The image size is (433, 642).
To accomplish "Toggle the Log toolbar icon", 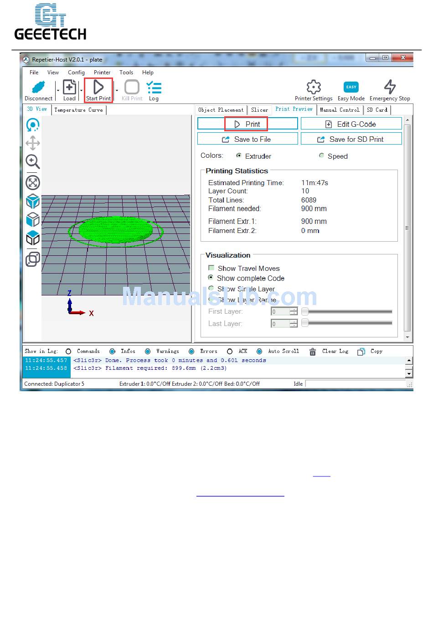I will [x=154, y=87].
